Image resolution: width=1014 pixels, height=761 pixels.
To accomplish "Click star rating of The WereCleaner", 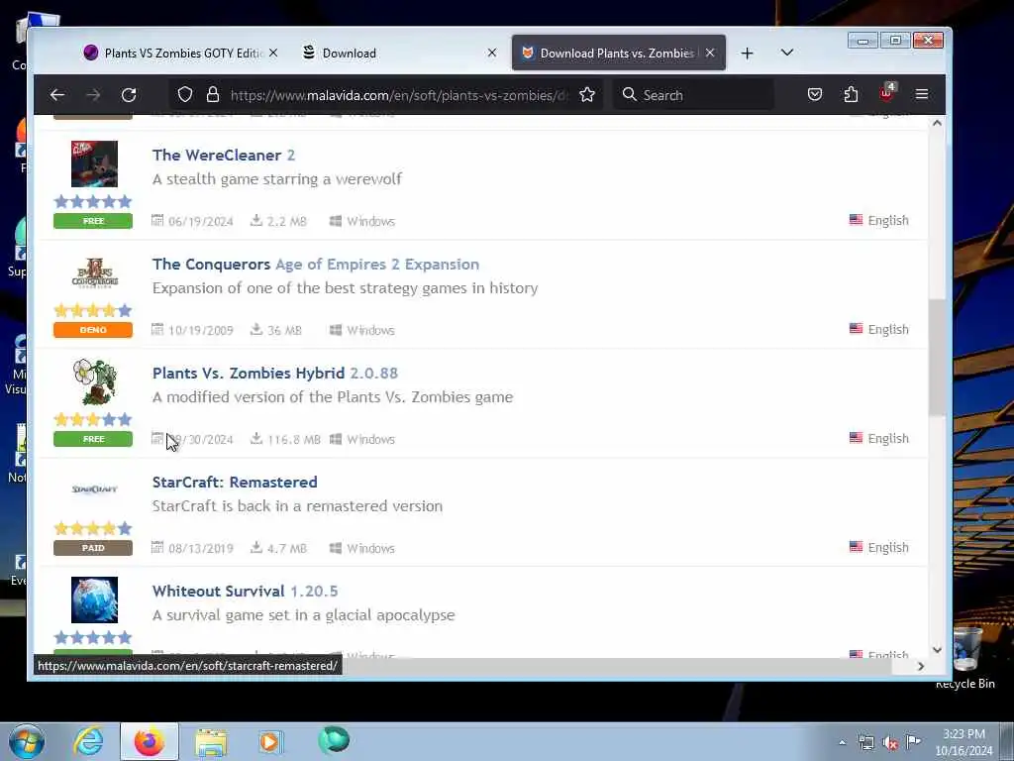I will click(x=93, y=202).
